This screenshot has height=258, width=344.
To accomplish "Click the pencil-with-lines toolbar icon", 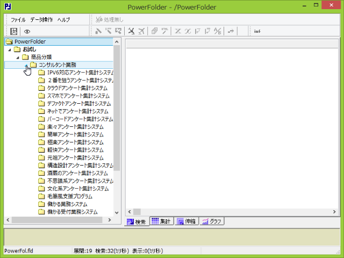I will click(108, 31).
